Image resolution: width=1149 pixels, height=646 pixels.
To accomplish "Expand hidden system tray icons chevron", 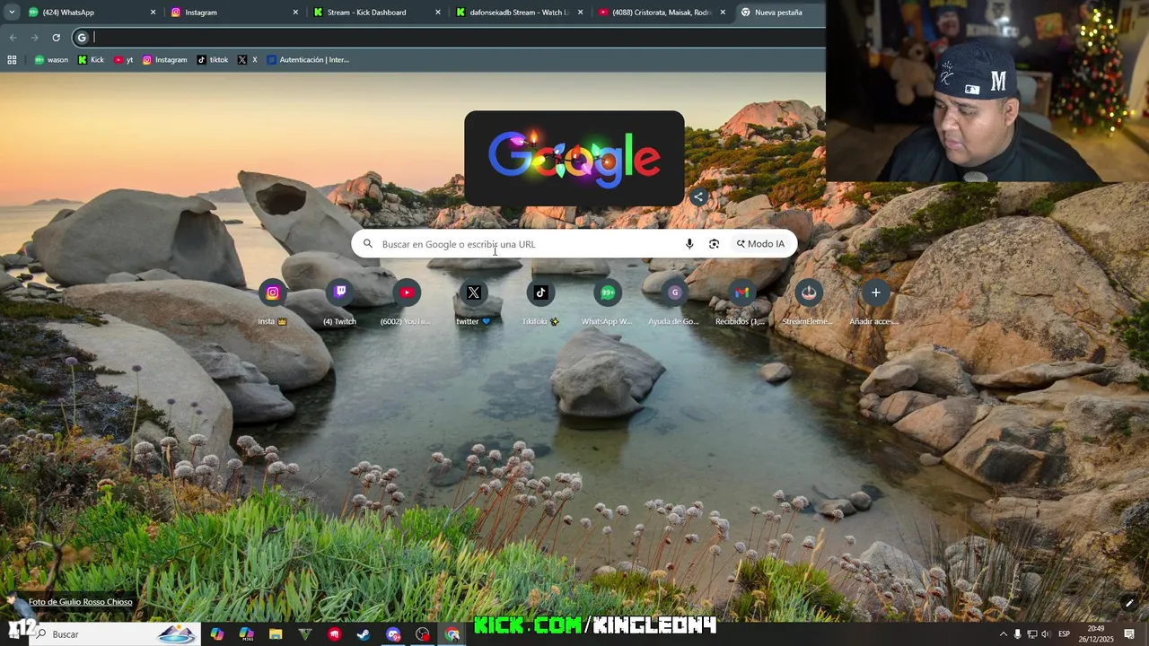I will click(1004, 634).
